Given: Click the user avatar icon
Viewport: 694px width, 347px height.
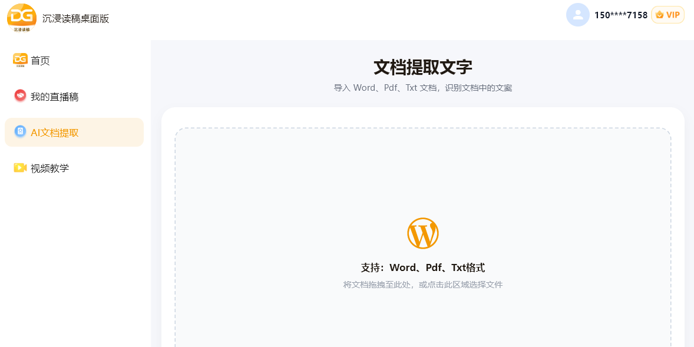Looking at the screenshot, I should coord(577,15).
